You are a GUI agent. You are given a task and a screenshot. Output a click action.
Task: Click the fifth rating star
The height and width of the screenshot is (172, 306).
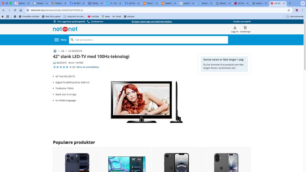pyautogui.click(x=67, y=67)
